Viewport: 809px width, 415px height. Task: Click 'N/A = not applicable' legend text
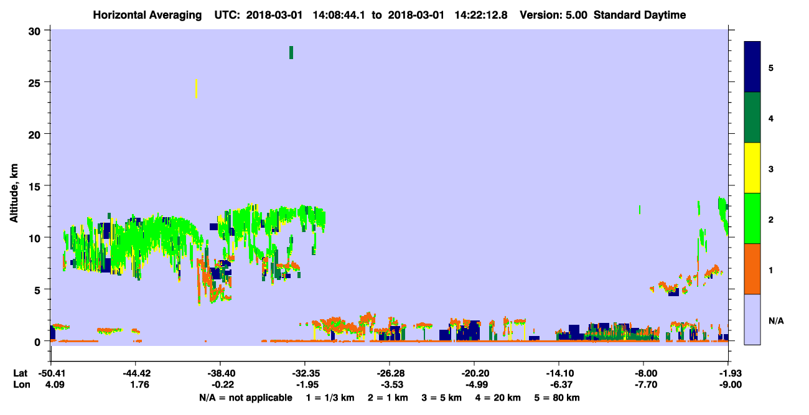pyautogui.click(x=245, y=398)
